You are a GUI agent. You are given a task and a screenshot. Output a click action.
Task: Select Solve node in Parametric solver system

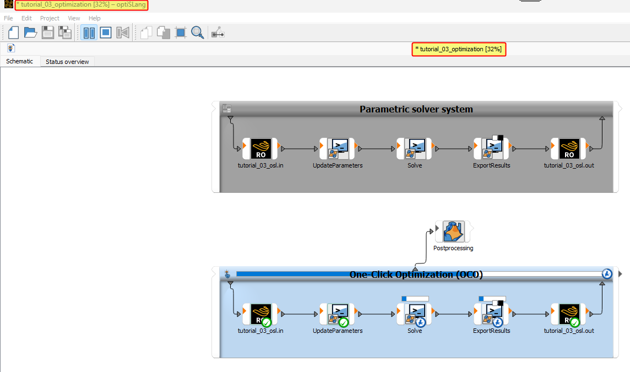click(415, 148)
